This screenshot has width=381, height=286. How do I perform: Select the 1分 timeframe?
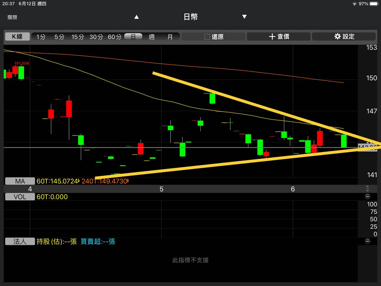41,37
